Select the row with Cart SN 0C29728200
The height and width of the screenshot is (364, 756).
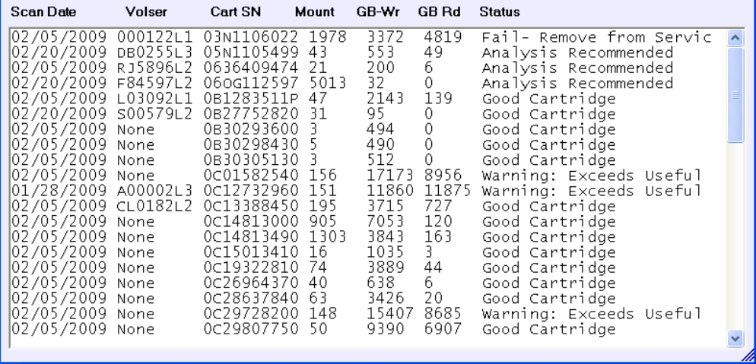368,314
